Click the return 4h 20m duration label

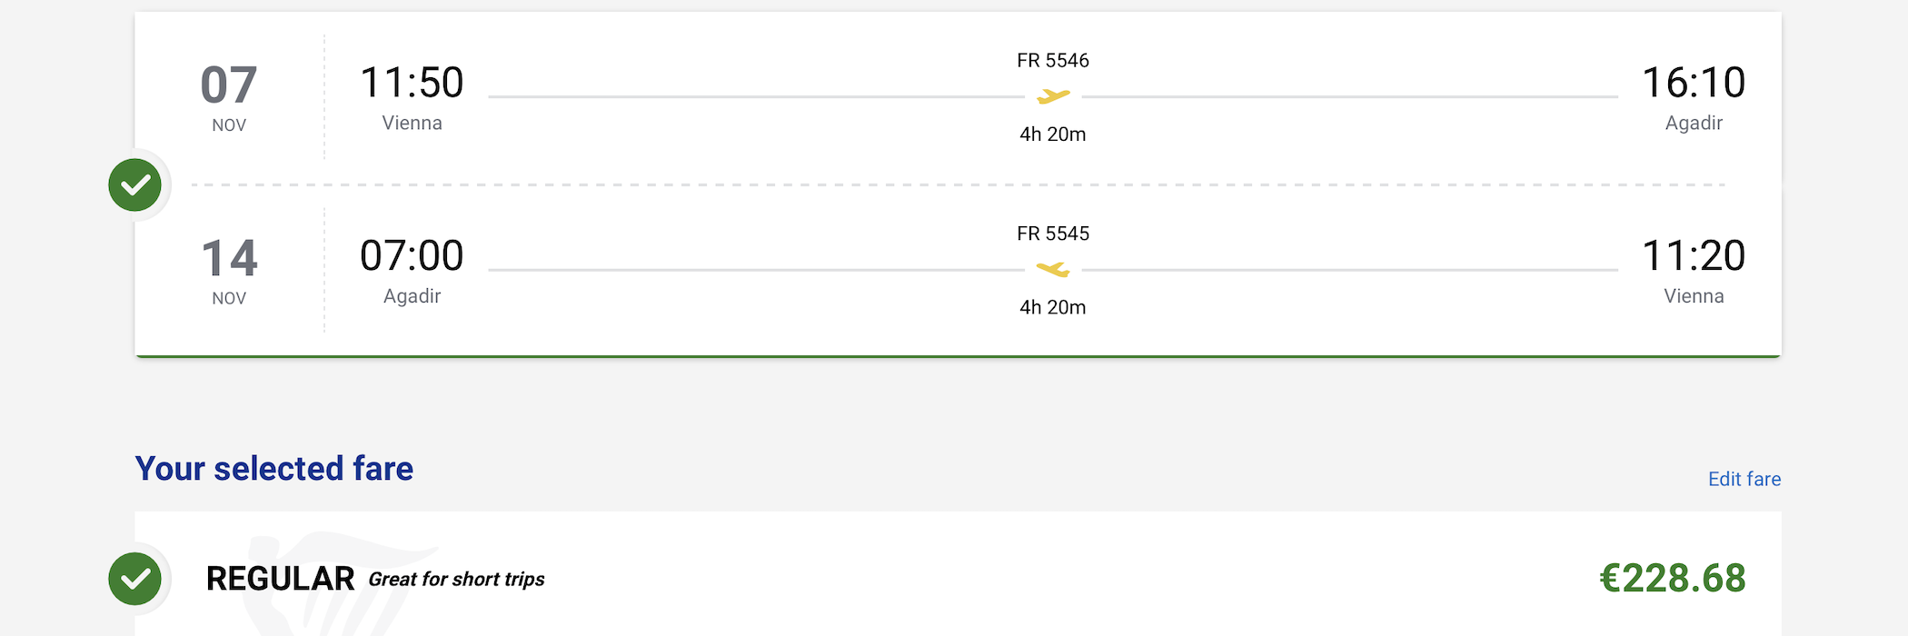[x=1053, y=307]
